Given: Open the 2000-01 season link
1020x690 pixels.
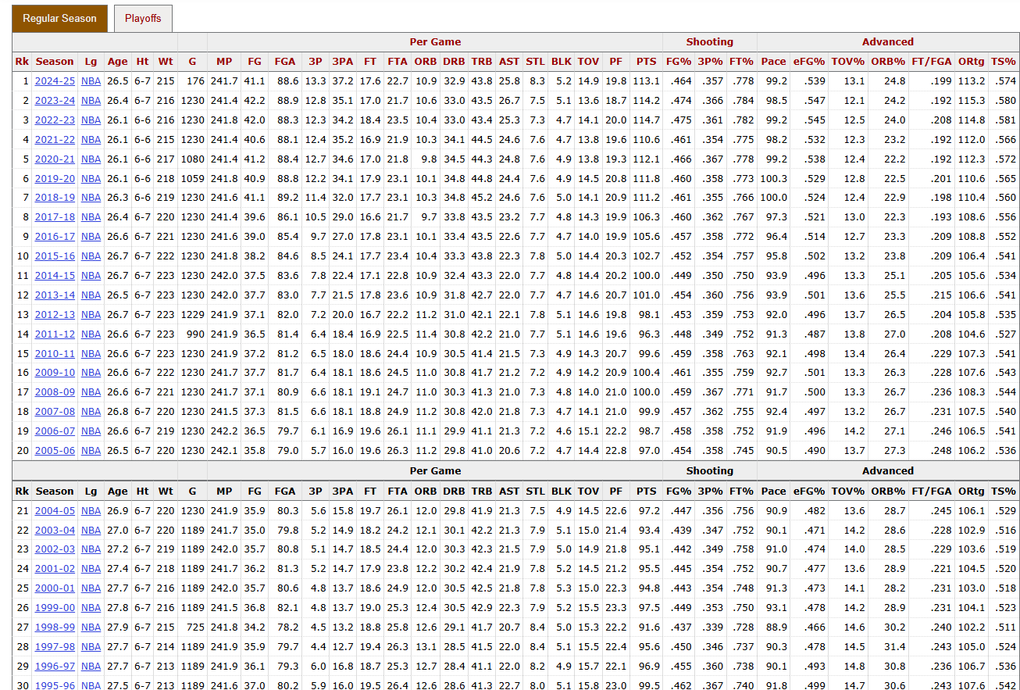Looking at the screenshot, I should coord(55,589).
